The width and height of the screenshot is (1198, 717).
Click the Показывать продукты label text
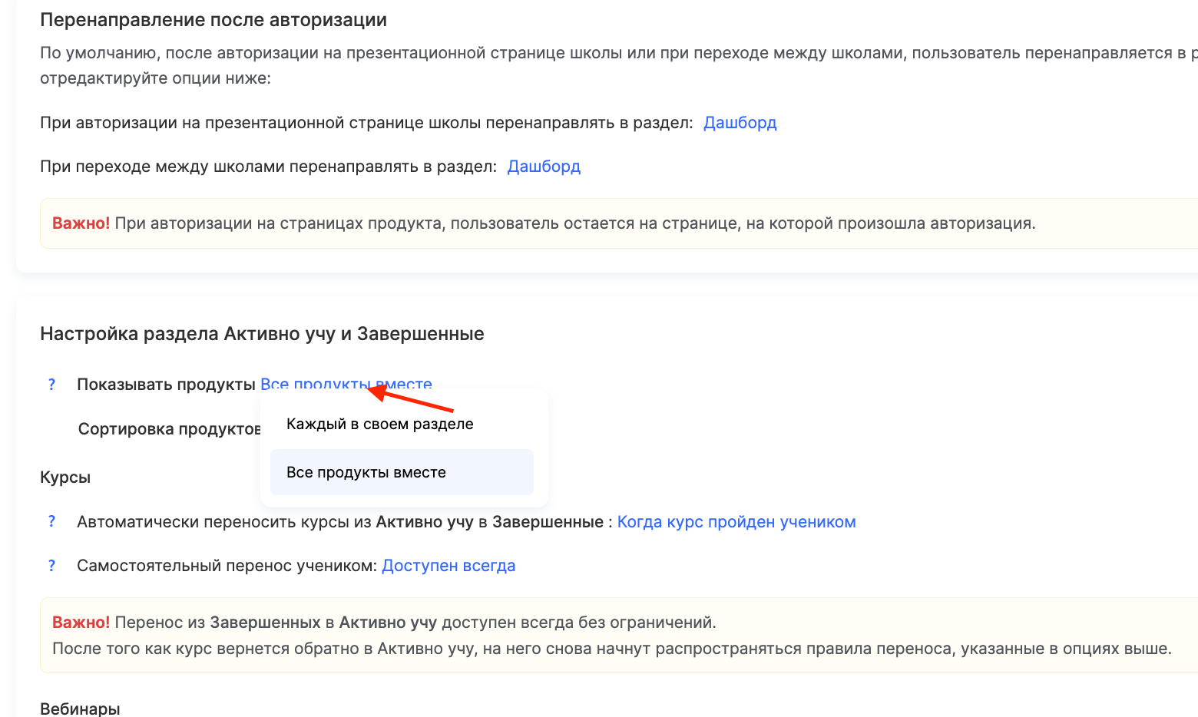pyautogui.click(x=166, y=385)
